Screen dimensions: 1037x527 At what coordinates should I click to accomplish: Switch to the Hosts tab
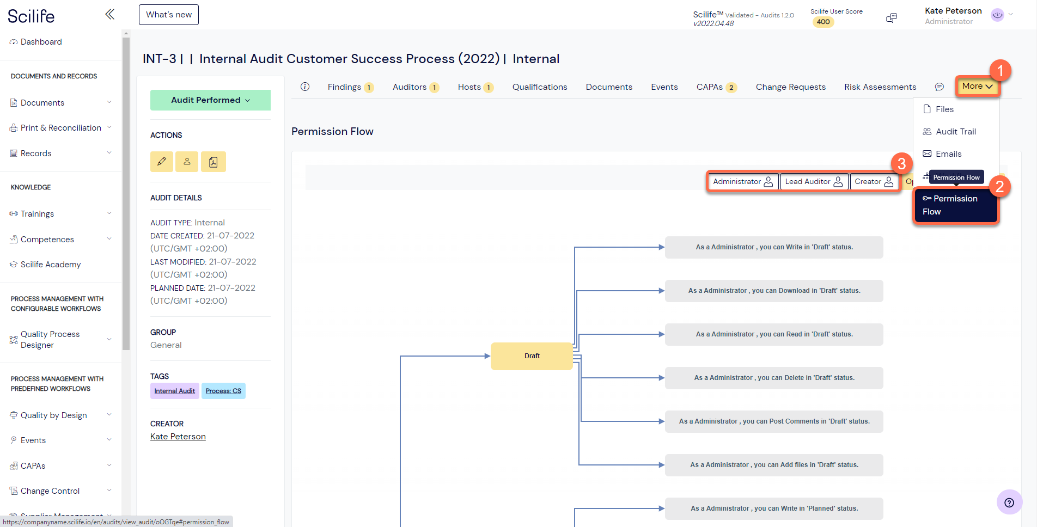pyautogui.click(x=475, y=87)
